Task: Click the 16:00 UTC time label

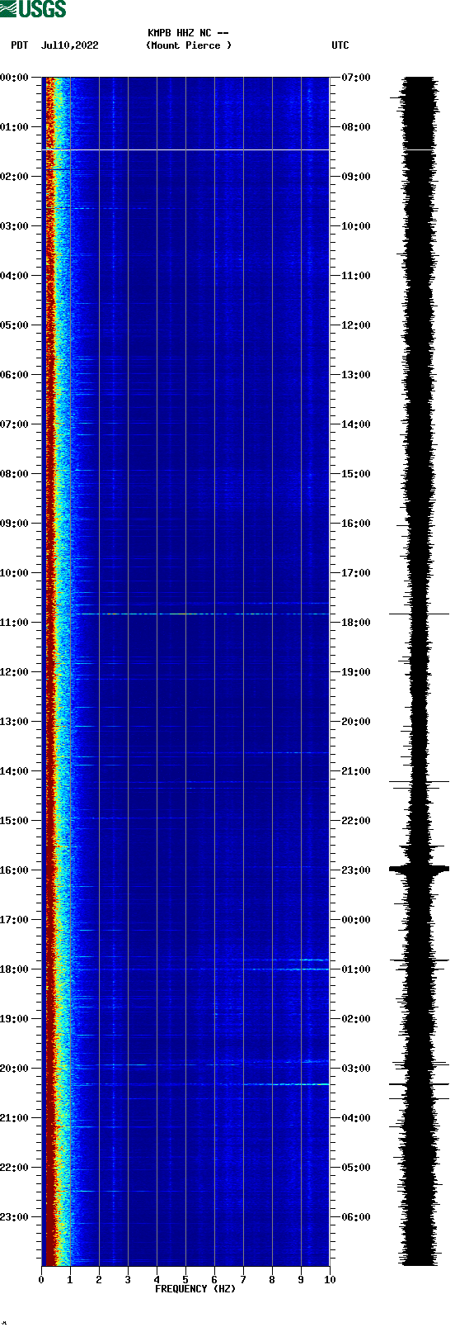Action: point(356,524)
